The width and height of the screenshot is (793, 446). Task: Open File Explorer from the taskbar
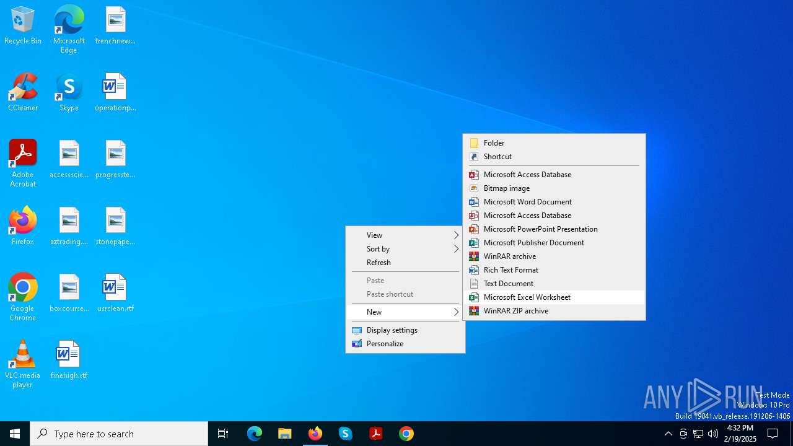[x=285, y=434]
